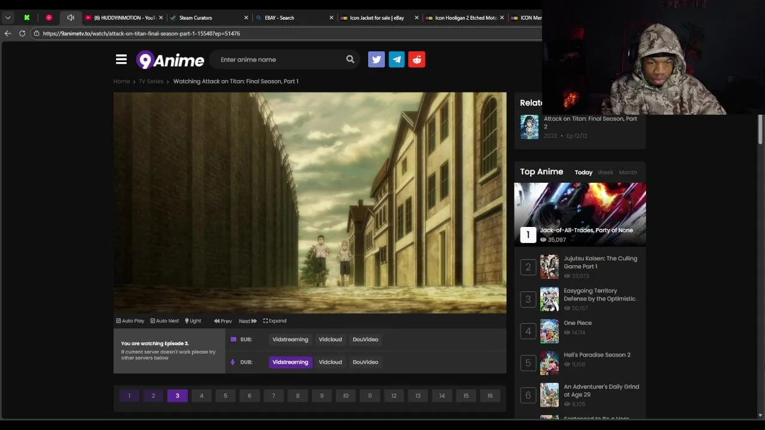Toggle the Light mode control
This screenshot has height=430, width=765.
[193, 321]
